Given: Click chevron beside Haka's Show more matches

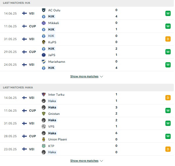Looking at the screenshot, I should pos(101,161).
